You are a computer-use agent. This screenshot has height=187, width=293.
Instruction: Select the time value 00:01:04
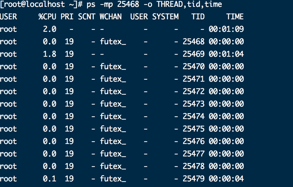[x=226, y=54]
